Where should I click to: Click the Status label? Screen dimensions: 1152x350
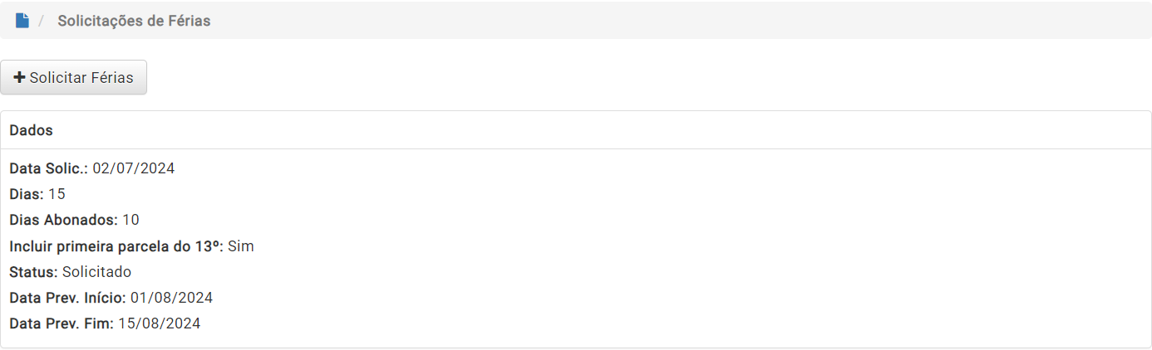coord(34,272)
